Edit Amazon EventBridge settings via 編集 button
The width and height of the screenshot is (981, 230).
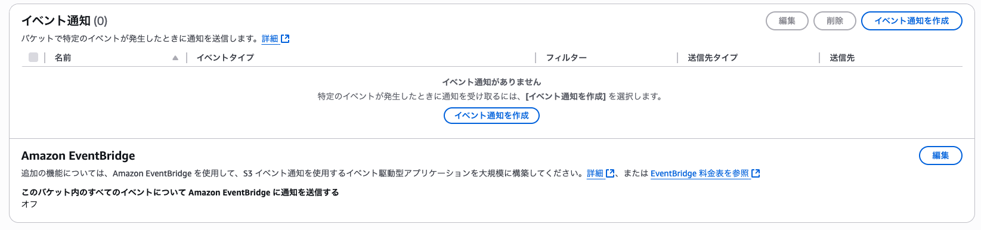(940, 156)
